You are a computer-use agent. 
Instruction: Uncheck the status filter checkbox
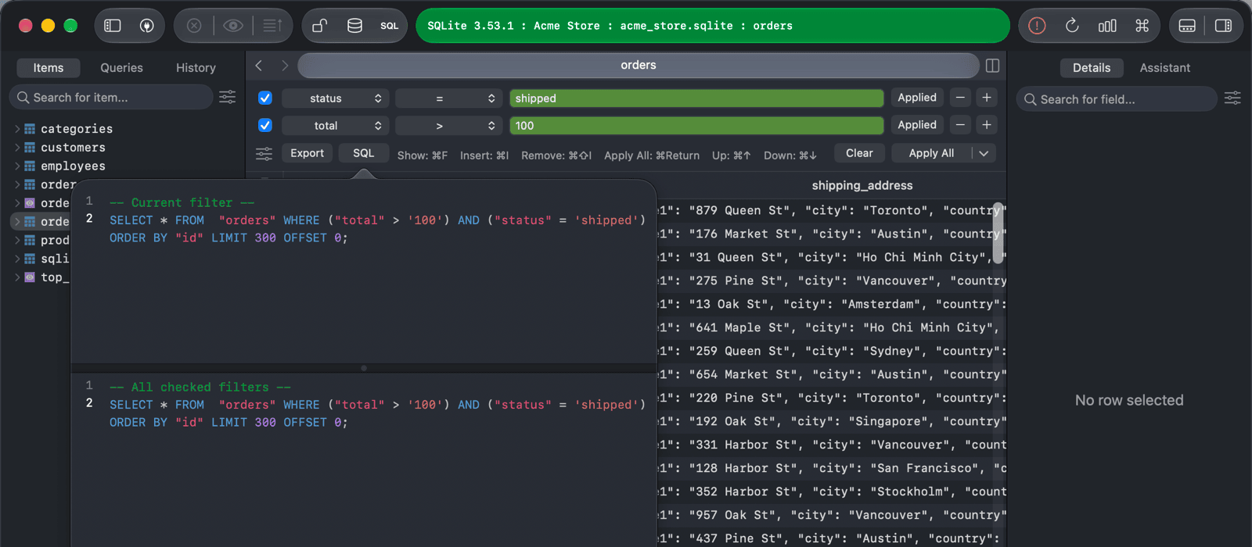pos(265,98)
